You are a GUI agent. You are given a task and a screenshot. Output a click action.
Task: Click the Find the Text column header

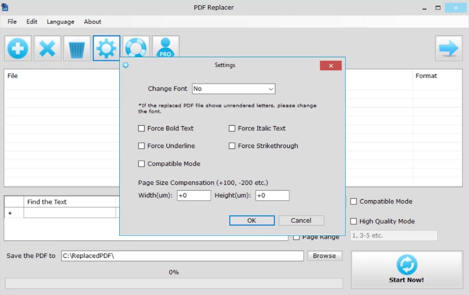click(70, 202)
